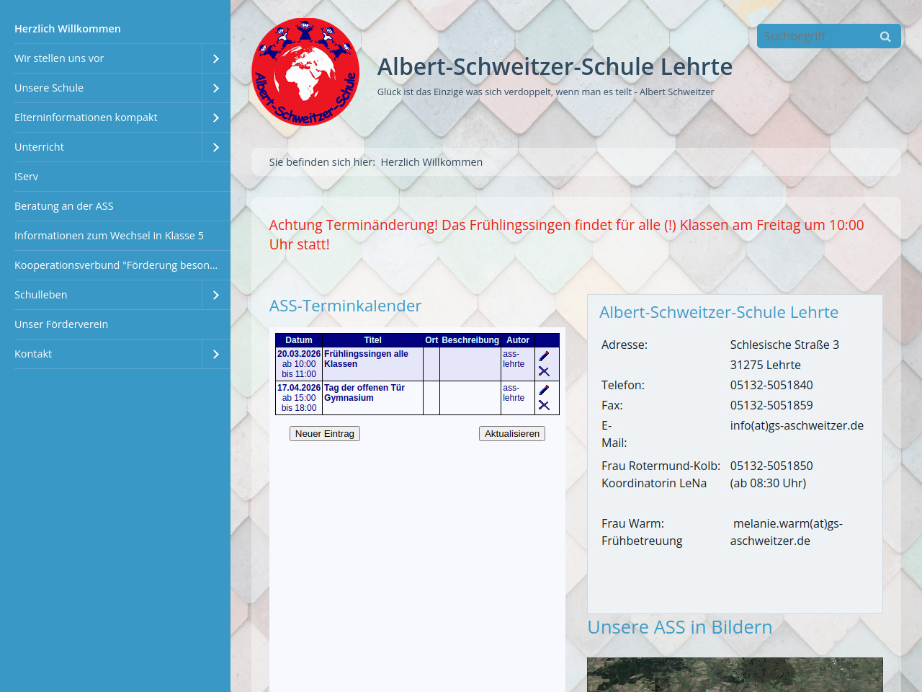Click the Albert-Schweitzer-Schule round logo
This screenshot has width=922, height=692.
tap(305, 72)
